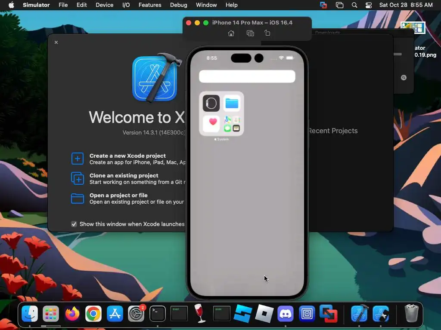
Task: Take a screenshot with the Simulator camera icon
Action: 250,34
